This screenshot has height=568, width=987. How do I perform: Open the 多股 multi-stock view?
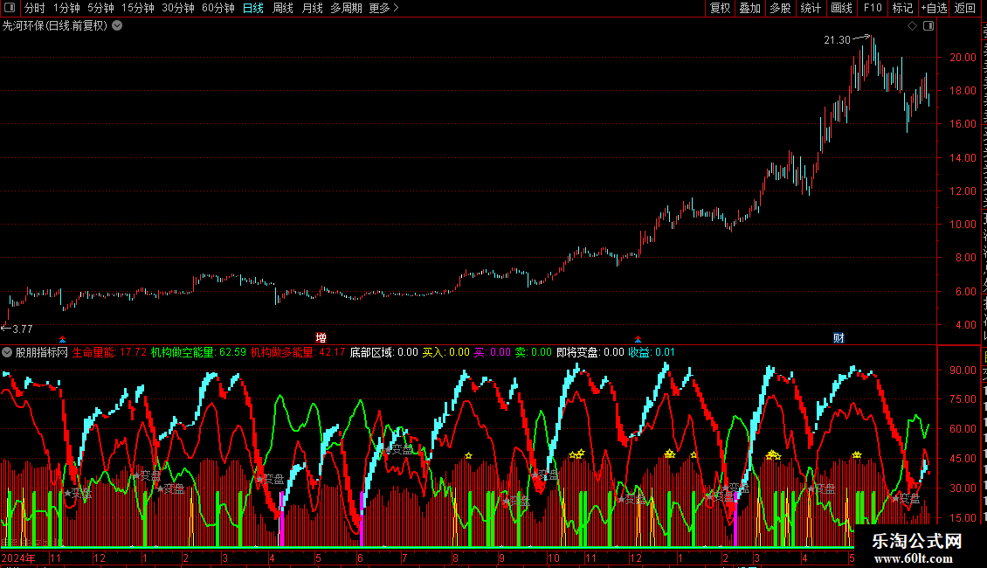pos(780,8)
